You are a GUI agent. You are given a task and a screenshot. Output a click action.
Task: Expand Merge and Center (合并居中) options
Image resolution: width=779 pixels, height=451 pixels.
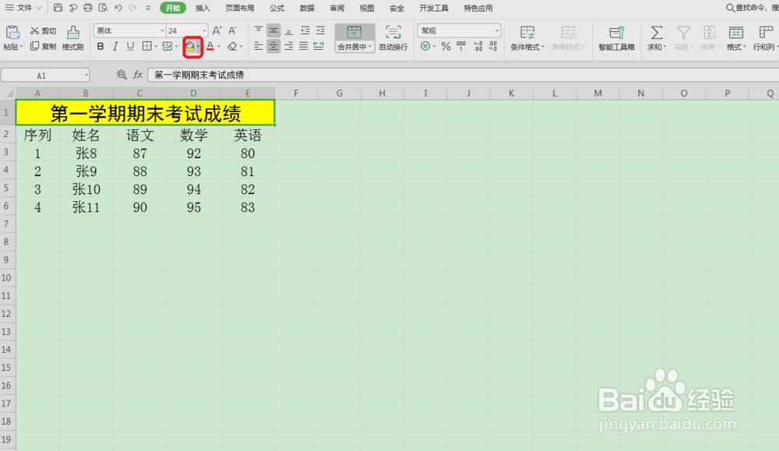[354, 47]
